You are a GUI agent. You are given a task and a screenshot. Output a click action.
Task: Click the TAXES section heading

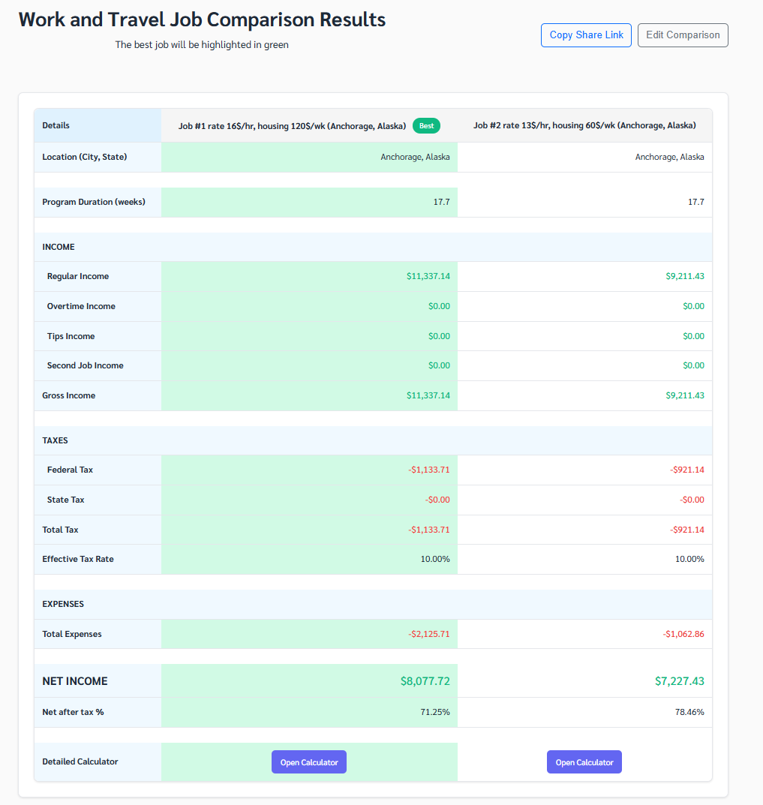55,440
